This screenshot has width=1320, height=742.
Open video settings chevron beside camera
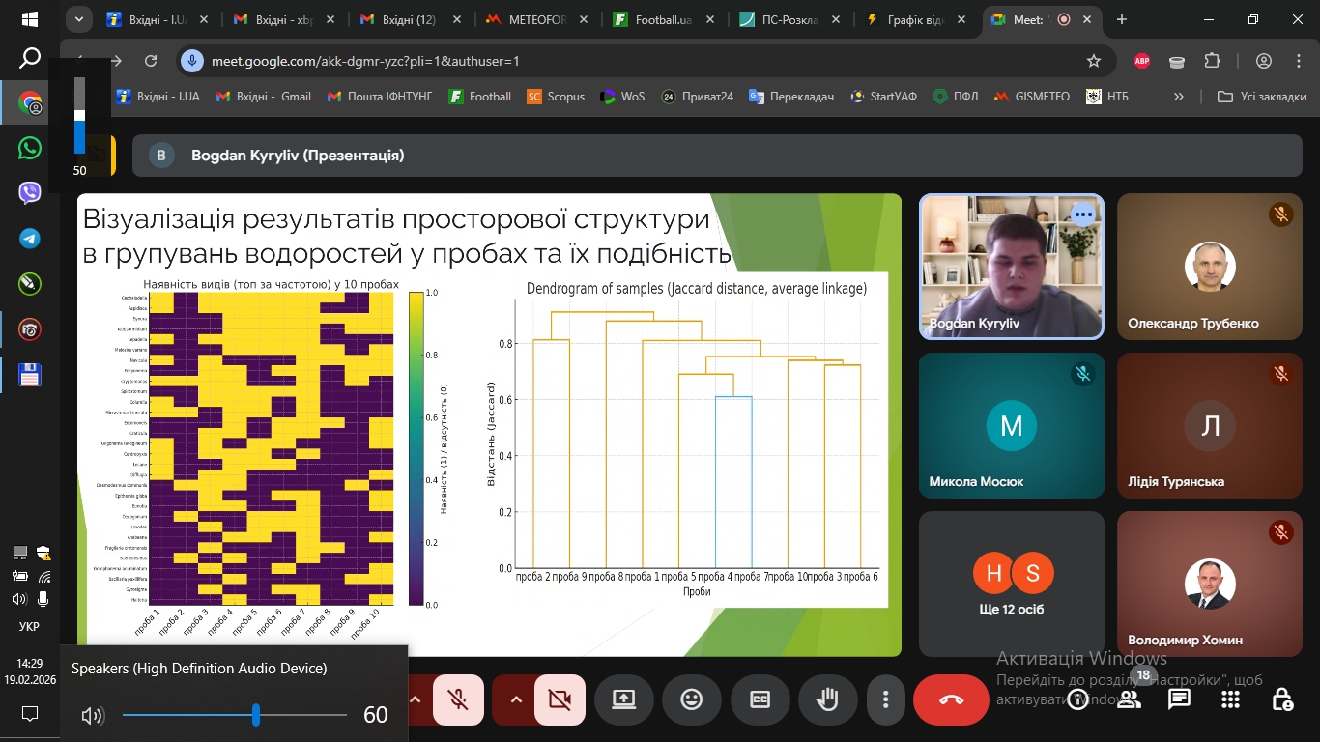click(515, 699)
